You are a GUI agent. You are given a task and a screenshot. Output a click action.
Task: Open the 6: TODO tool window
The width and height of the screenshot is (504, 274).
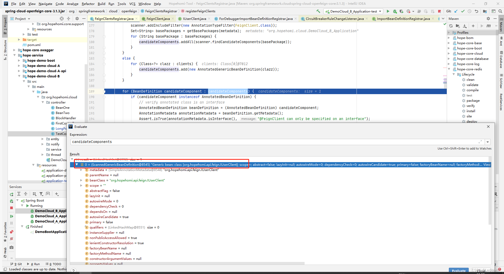(x=54, y=264)
